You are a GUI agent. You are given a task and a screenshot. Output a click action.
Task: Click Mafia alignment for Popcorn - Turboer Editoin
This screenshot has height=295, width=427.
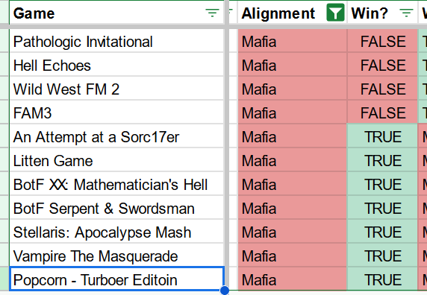(292, 280)
